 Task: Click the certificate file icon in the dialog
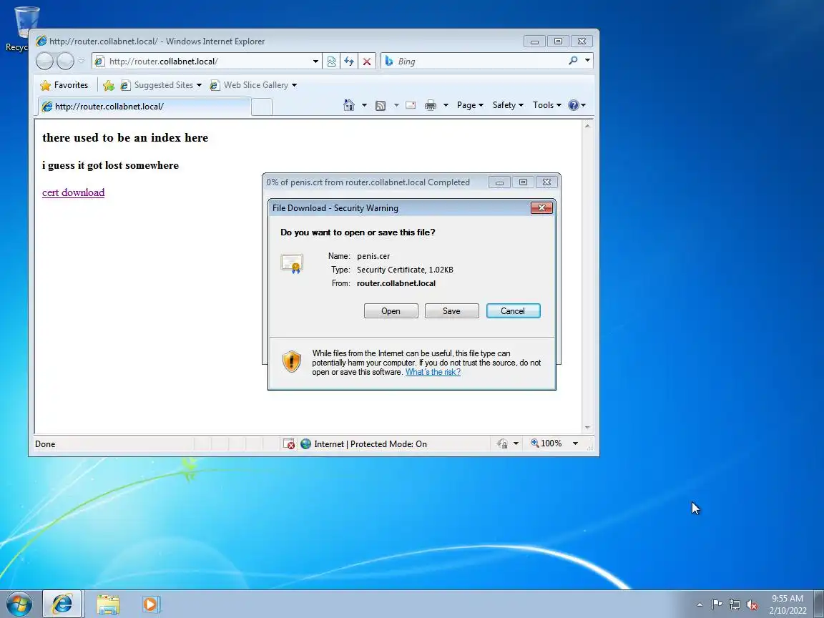point(292,263)
